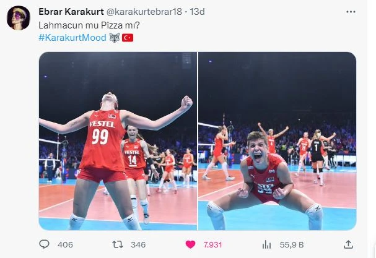376x258 pixels.
Task: Click the 7.931 likes count
Action: pyautogui.click(x=212, y=244)
